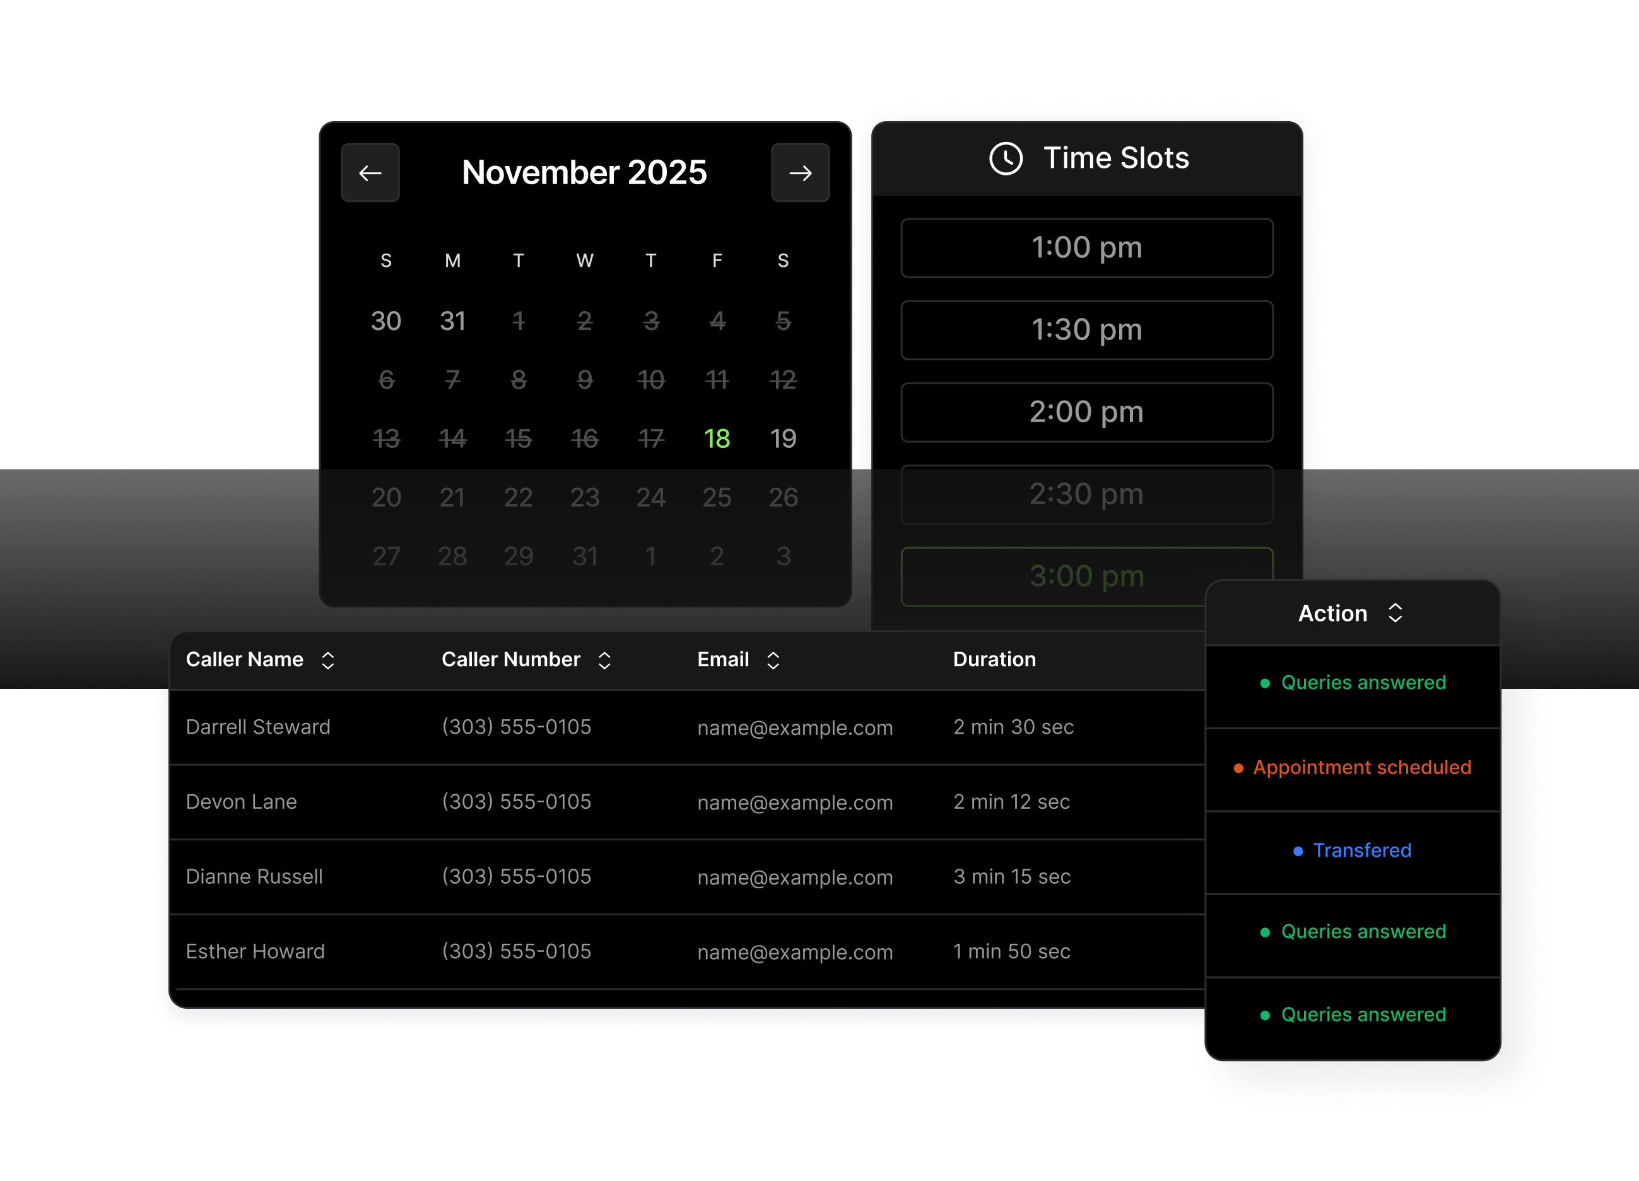Viewport: 1639px width, 1181px height.
Task: Click the sort chevrons next to Email
Action: coord(773,659)
